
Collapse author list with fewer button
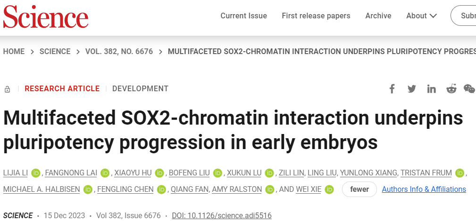pyautogui.click(x=359, y=189)
